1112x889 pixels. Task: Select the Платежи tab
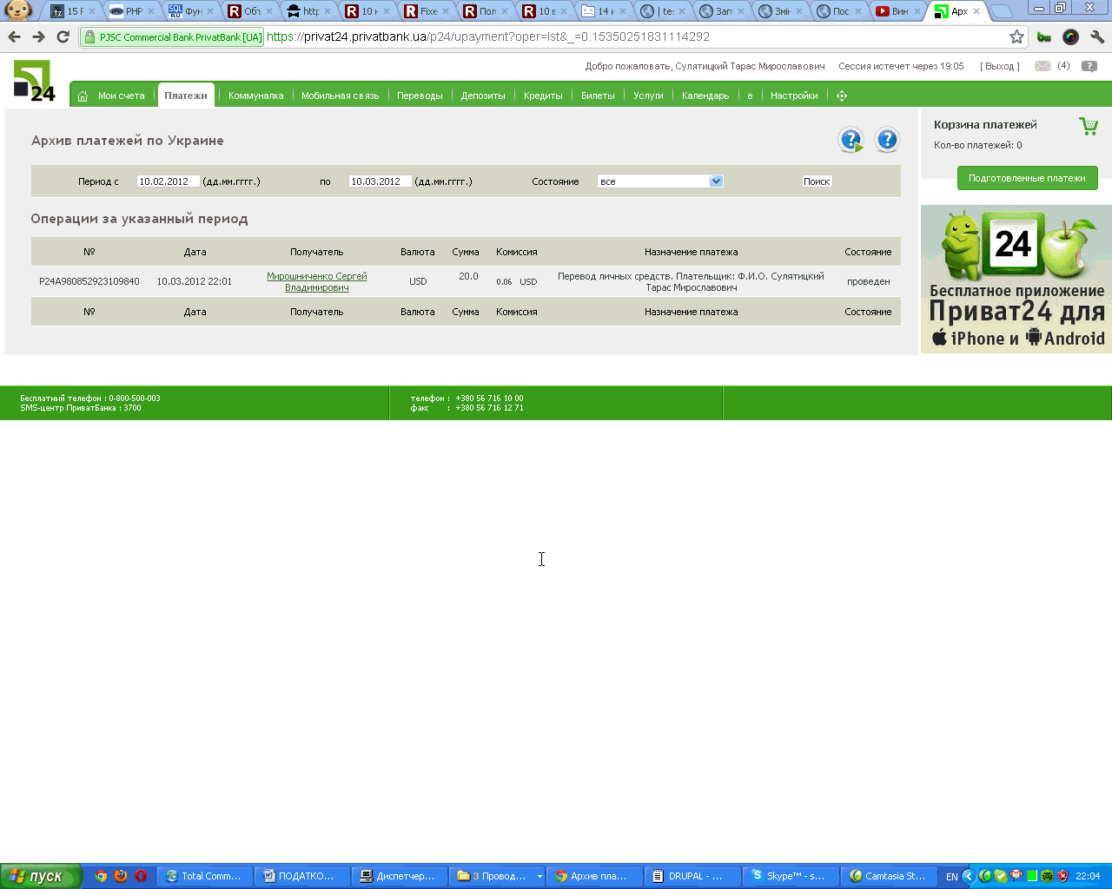186,95
